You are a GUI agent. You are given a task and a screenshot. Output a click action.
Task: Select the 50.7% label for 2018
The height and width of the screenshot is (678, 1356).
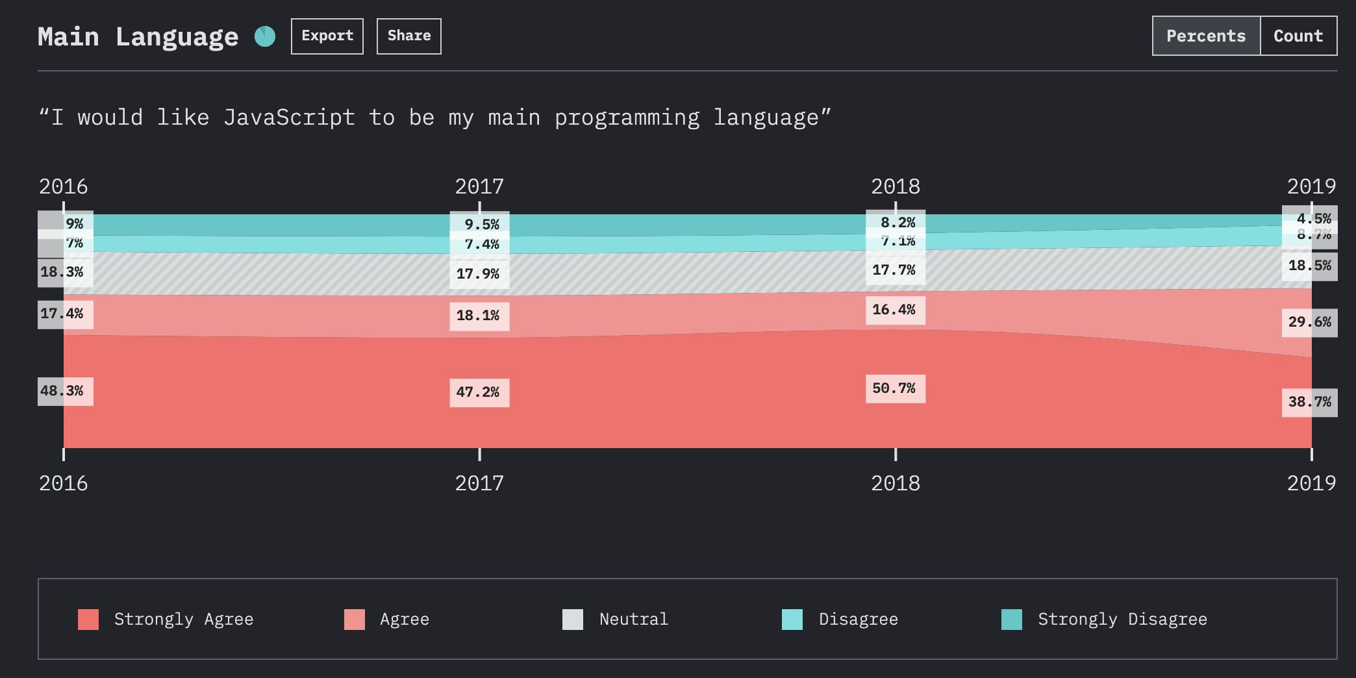[896, 389]
